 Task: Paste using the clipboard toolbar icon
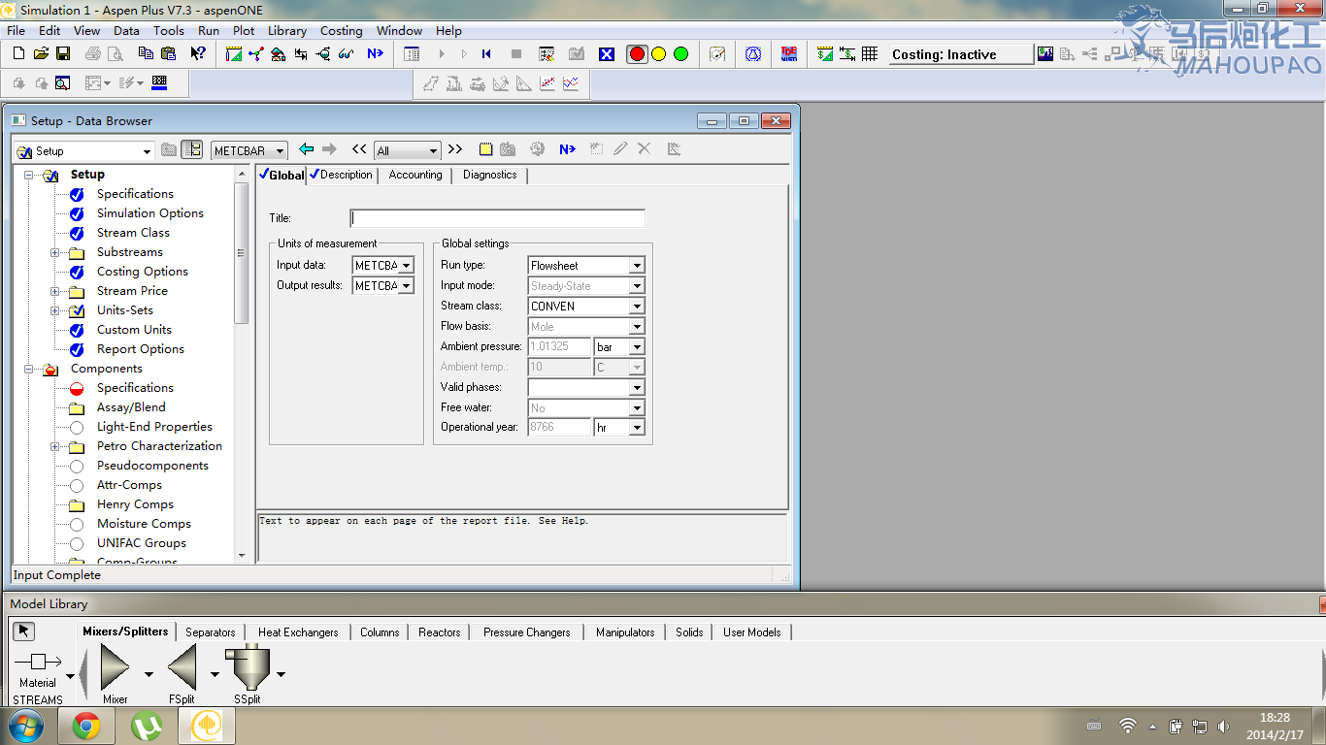168,54
